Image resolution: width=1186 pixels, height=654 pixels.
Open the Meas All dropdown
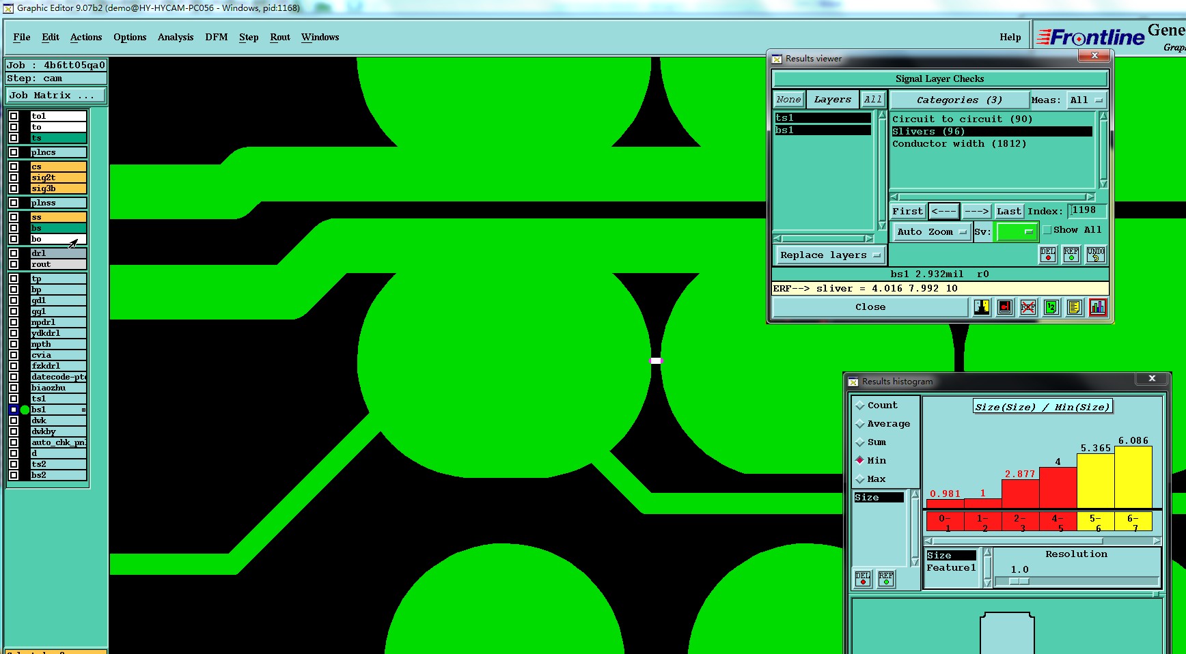(1086, 100)
